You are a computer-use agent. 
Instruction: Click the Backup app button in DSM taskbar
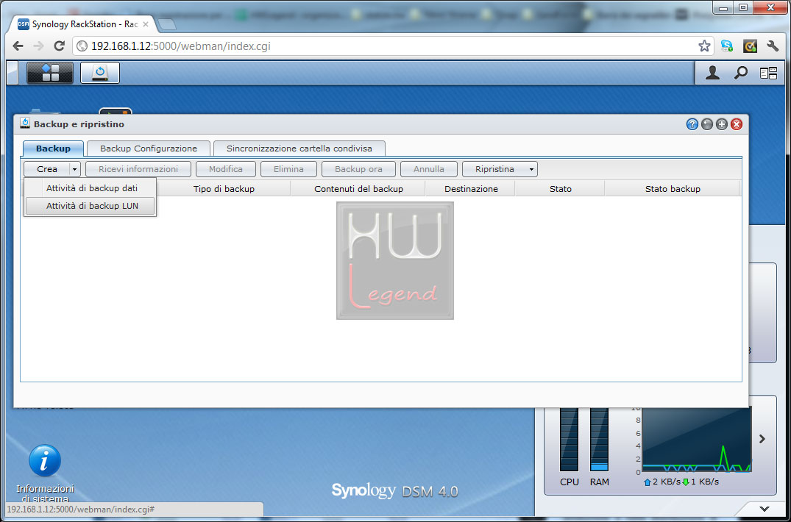click(100, 73)
